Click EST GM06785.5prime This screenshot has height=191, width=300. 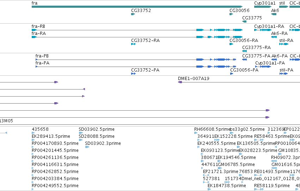237,165
